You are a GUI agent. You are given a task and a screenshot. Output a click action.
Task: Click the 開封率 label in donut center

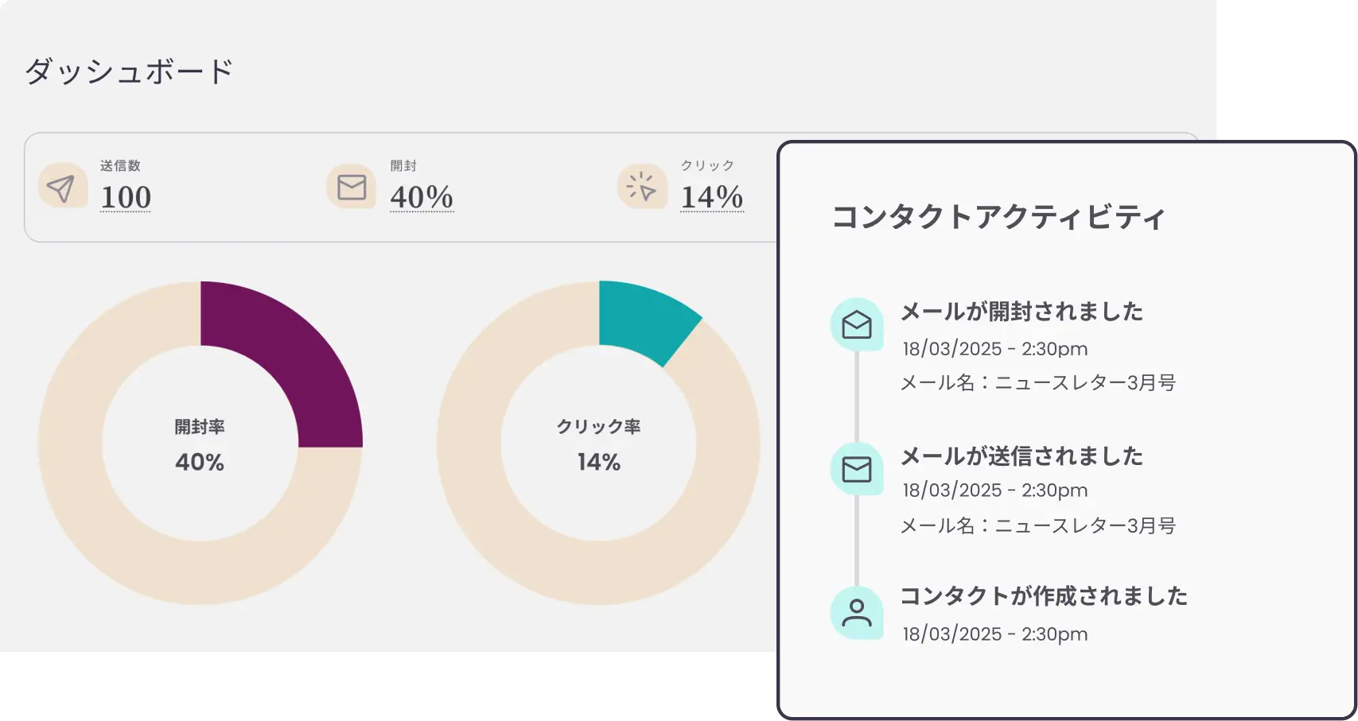tap(200, 427)
